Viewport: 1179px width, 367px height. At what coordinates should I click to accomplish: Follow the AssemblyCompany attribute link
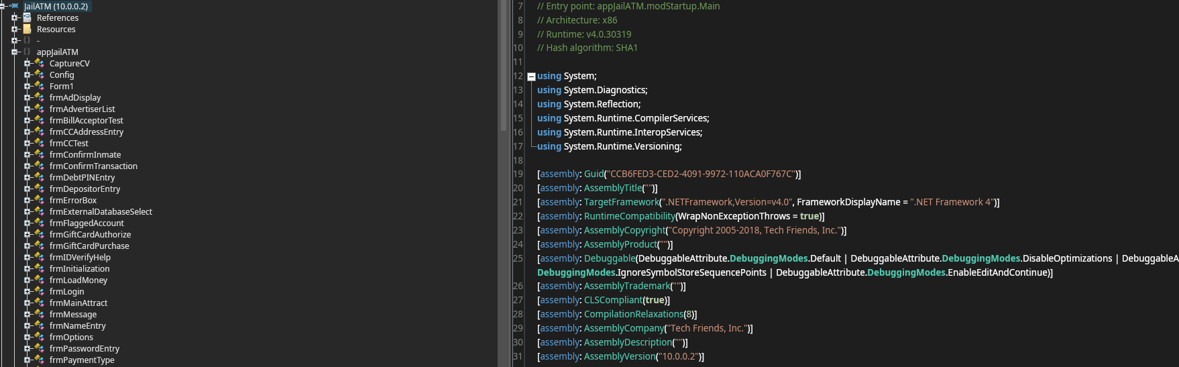(624, 328)
